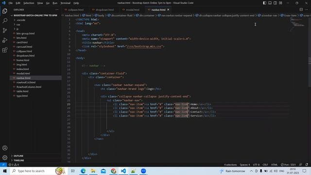
Task: Open the Accounts menu icon
Action: 5,148
